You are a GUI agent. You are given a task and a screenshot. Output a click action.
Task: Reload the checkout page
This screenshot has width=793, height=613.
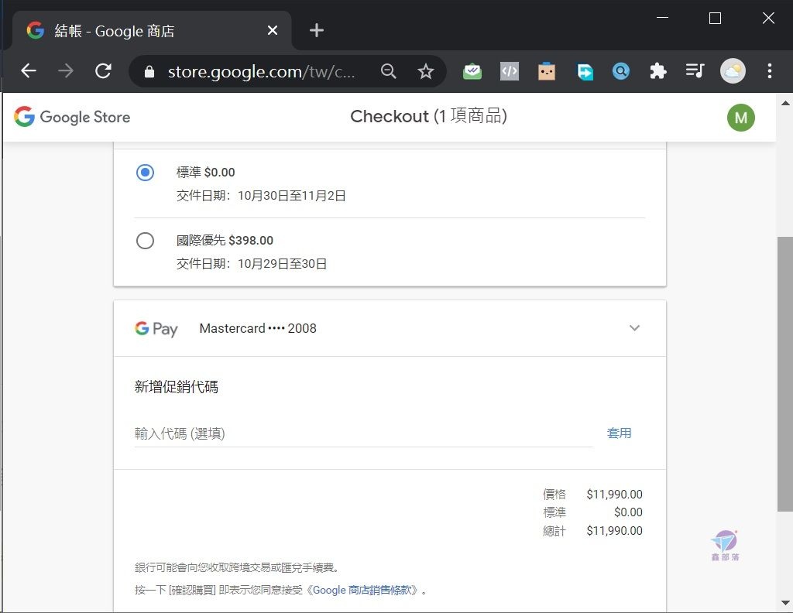[104, 71]
